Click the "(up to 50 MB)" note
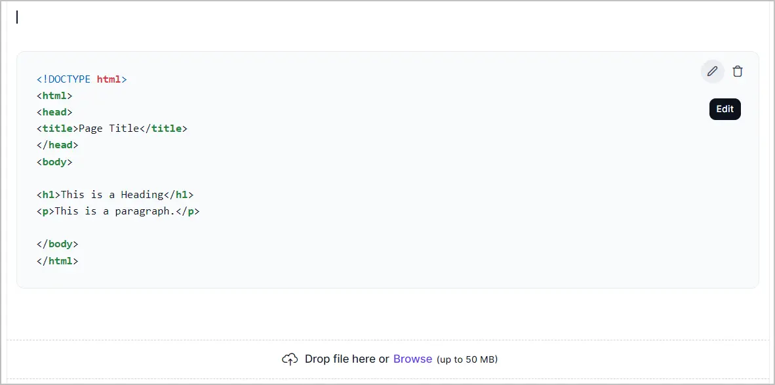Screen dimensions: 775x385 467,360
